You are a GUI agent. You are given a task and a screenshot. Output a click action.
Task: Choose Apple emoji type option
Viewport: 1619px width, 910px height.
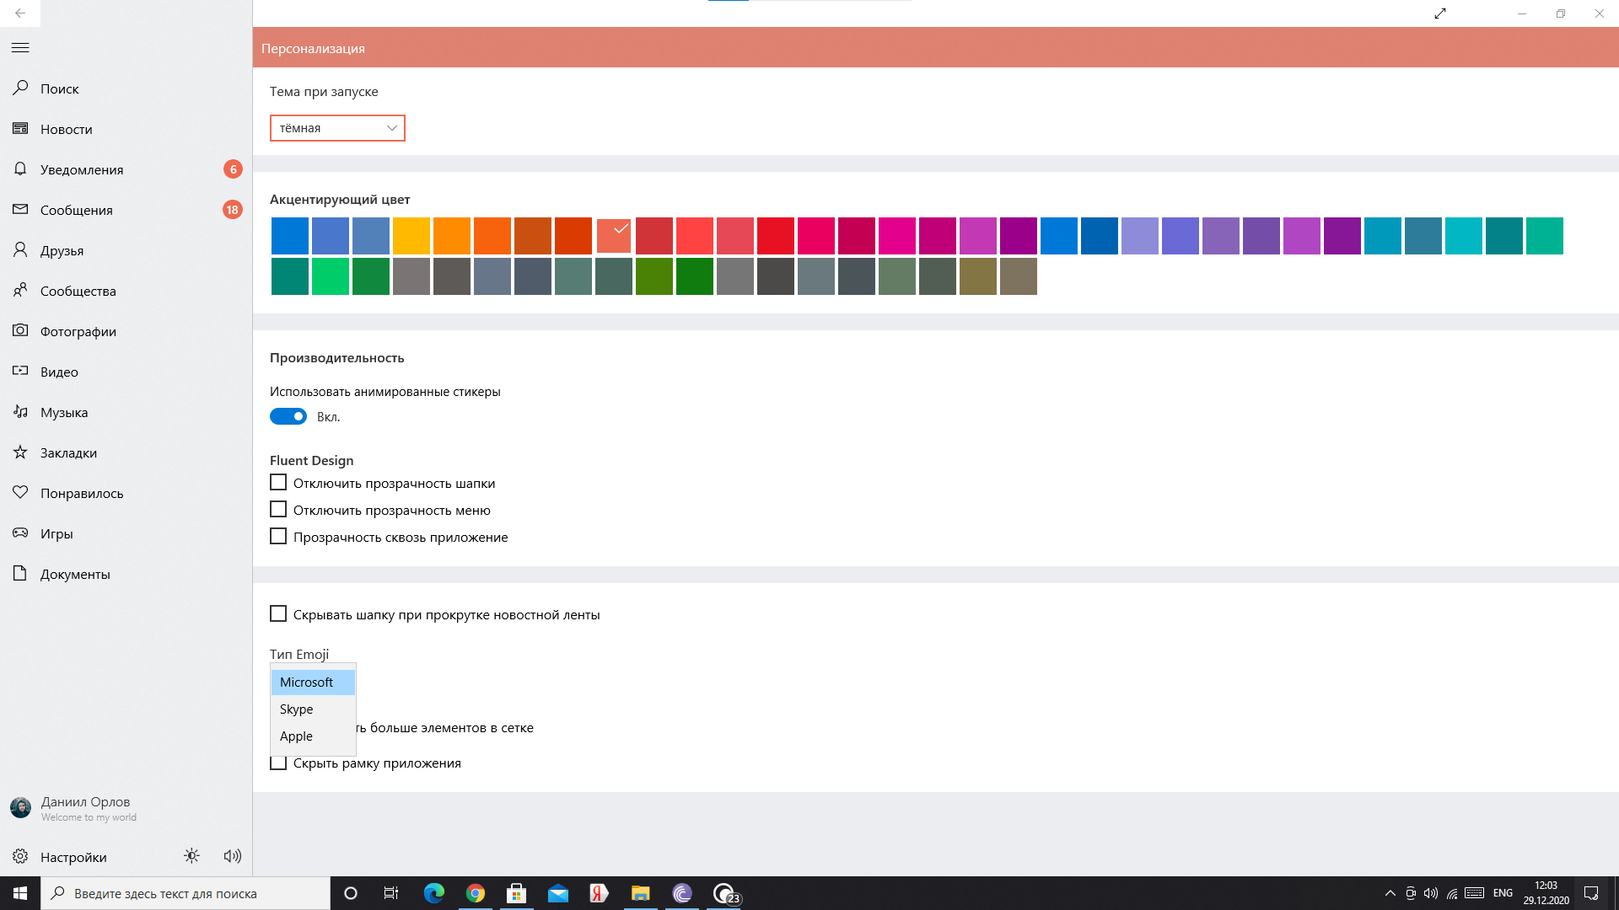click(x=297, y=736)
